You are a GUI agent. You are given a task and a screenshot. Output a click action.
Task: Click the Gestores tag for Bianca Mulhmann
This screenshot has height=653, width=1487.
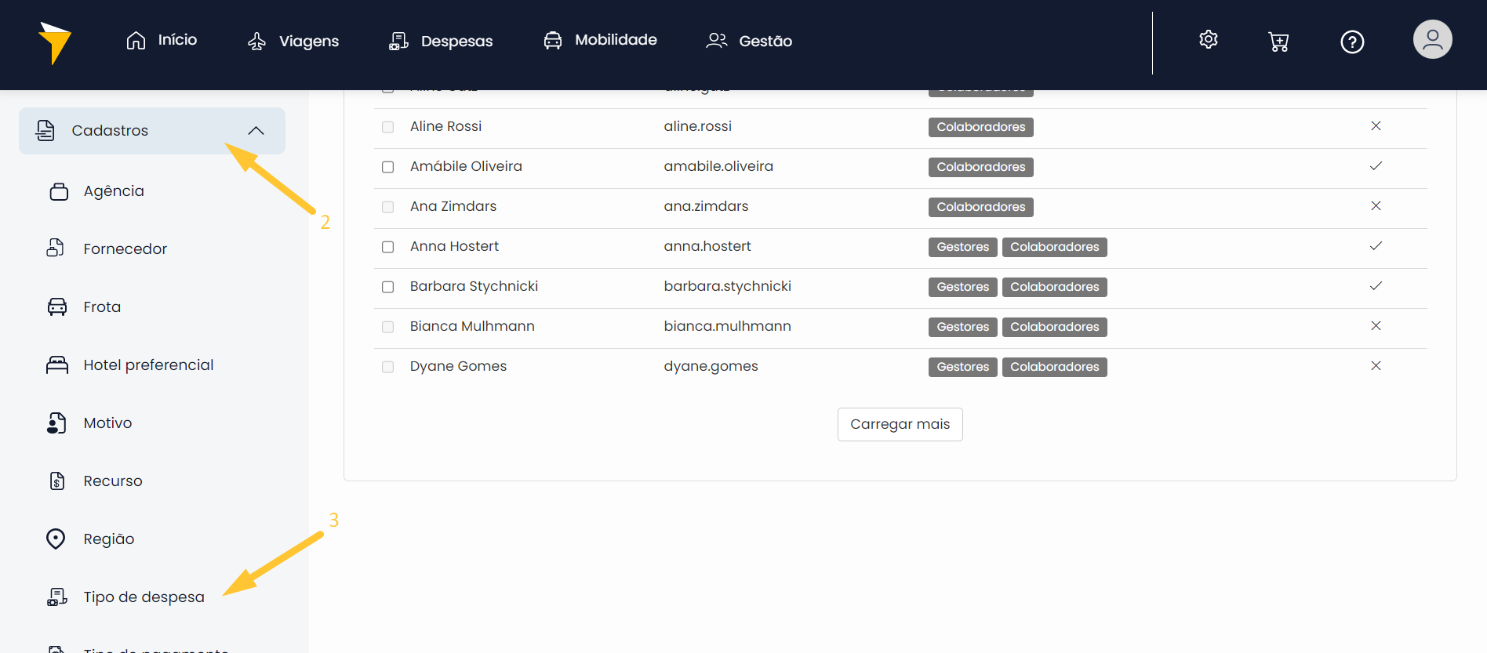962,327
